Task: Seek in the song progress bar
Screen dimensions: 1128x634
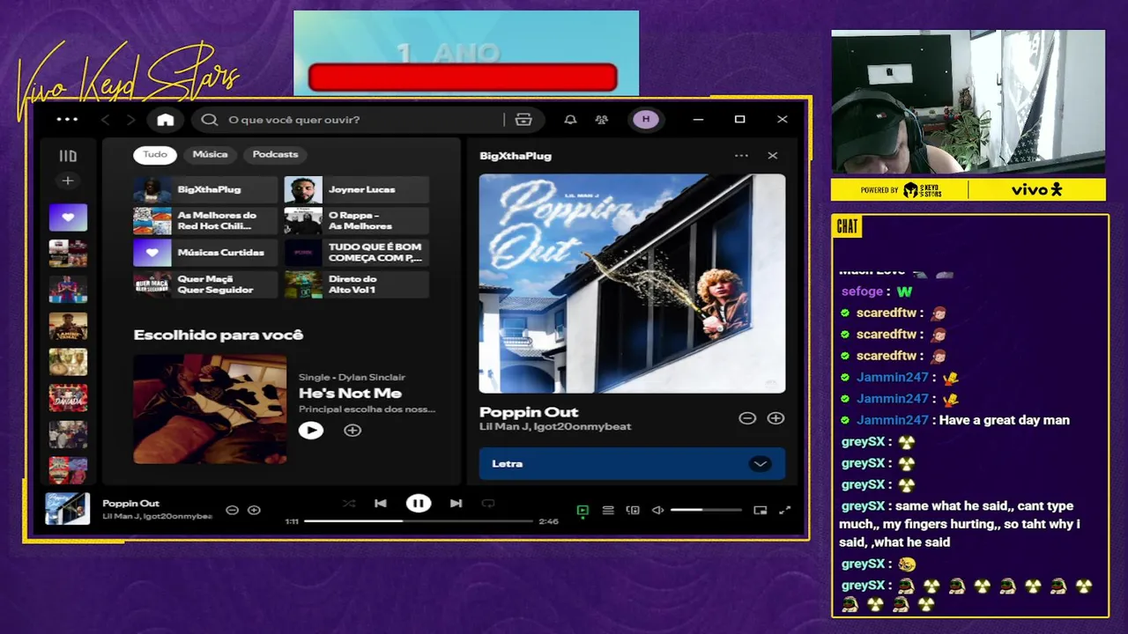Action: coord(419,521)
